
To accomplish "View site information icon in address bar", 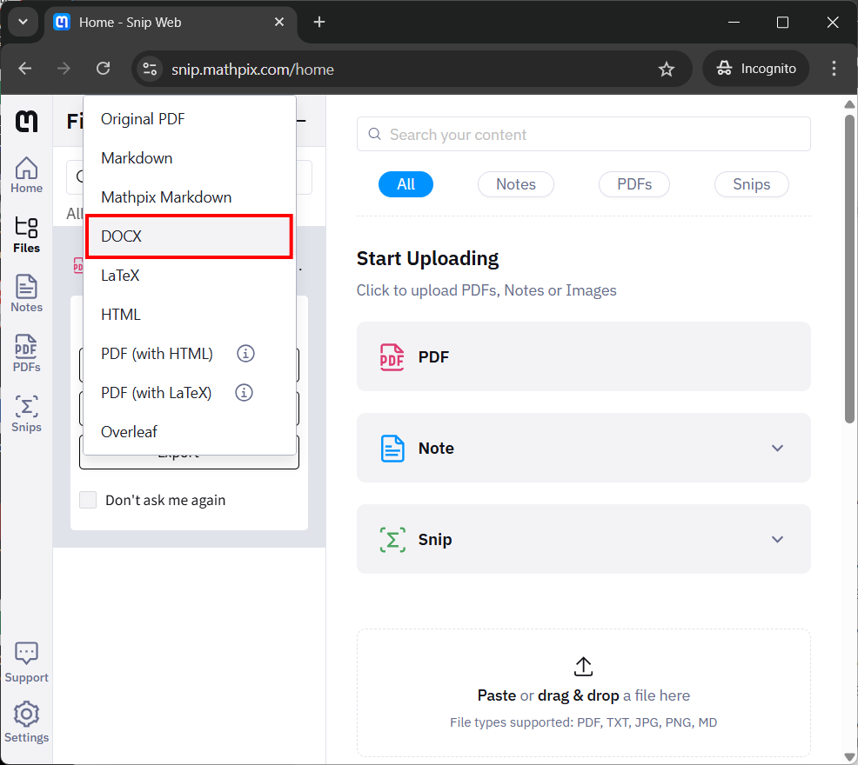I will [150, 69].
